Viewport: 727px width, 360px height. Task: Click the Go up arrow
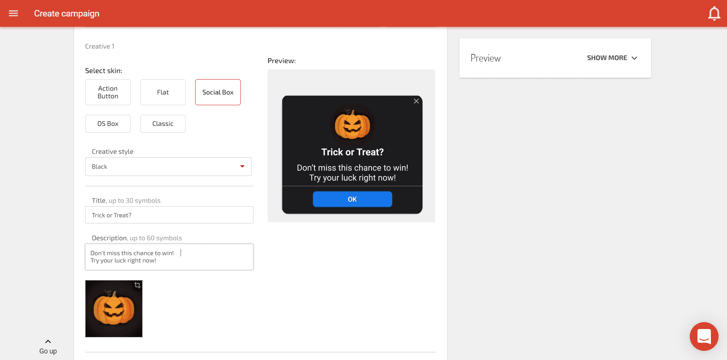coord(48,341)
